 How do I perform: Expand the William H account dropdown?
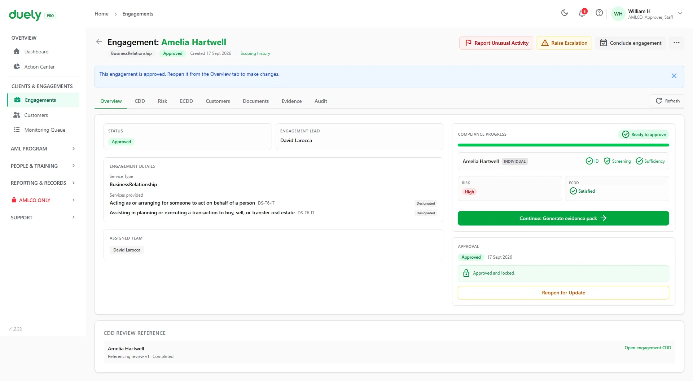click(680, 13)
